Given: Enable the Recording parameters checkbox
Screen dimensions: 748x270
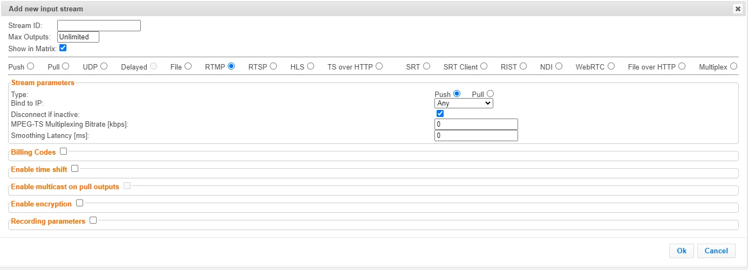Looking at the screenshot, I should [93, 220].
